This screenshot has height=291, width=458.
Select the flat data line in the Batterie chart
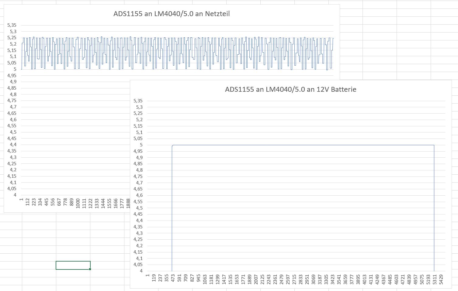(303, 145)
